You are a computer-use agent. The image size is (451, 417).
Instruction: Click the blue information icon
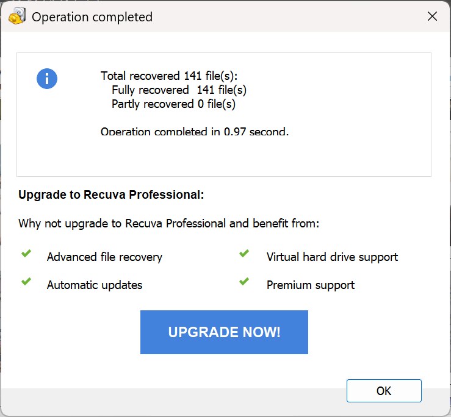(47, 79)
